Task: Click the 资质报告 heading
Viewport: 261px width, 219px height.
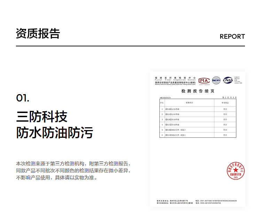Action: [38, 33]
